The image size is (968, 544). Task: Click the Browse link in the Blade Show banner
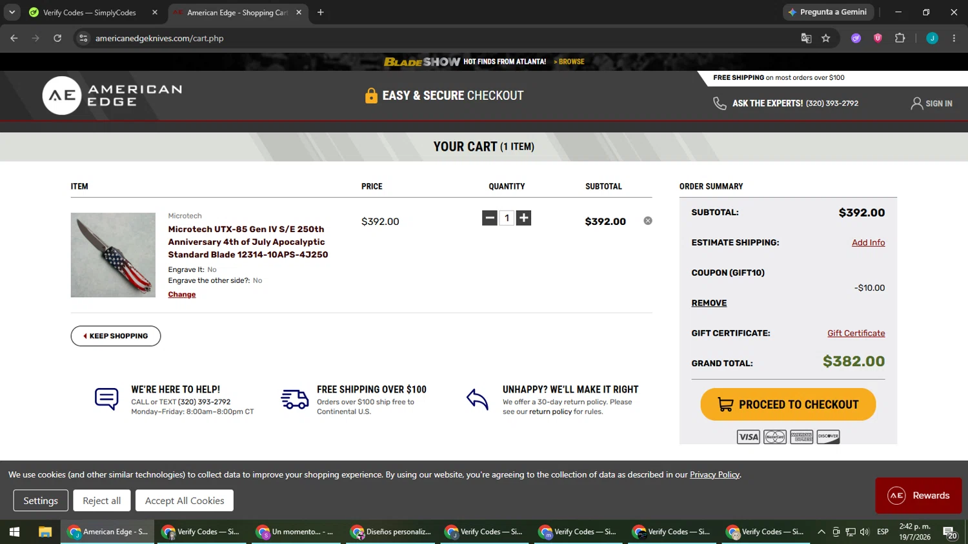pos(569,62)
